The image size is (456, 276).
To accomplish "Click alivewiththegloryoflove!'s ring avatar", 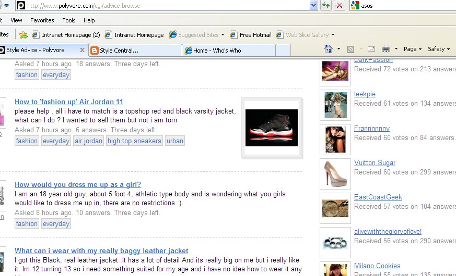I will [x=335, y=243].
